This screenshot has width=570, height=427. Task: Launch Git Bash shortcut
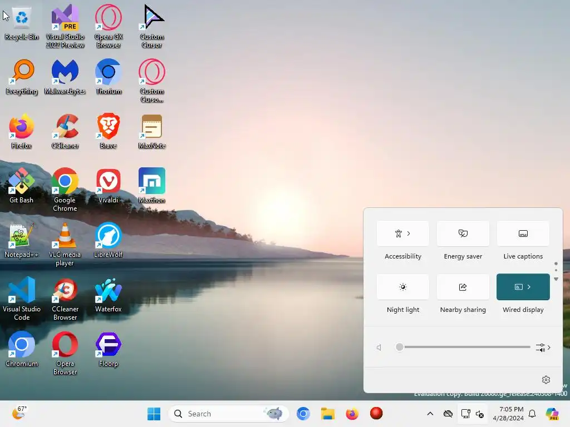(x=22, y=186)
